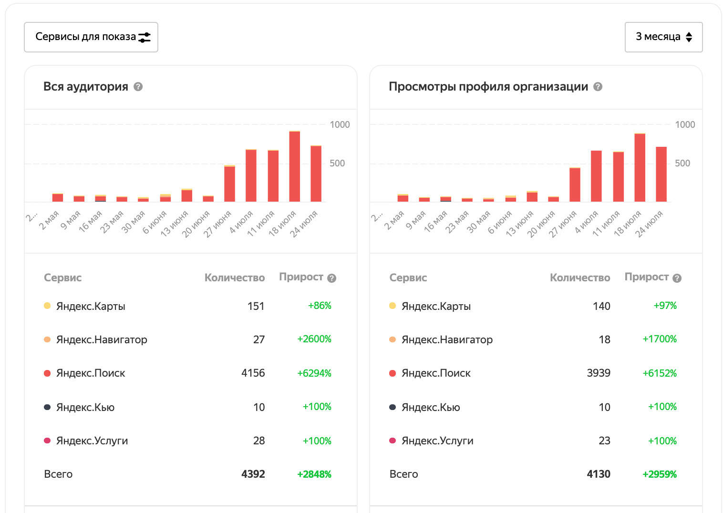
Task: Click red Яндекс.Поиск dot in left table
Action: [x=47, y=373]
